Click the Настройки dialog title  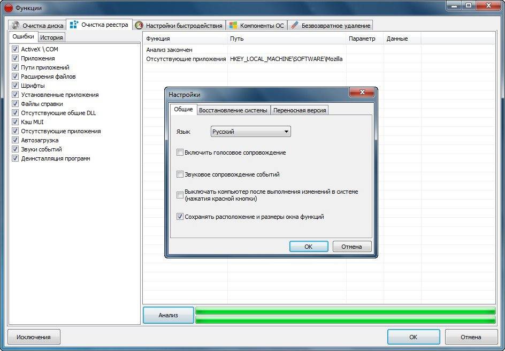click(185, 95)
